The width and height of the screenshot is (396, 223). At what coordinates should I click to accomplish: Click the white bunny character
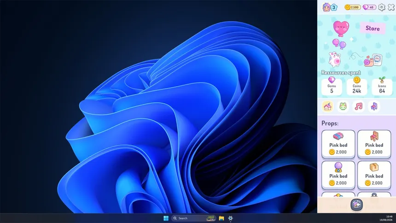click(x=335, y=59)
